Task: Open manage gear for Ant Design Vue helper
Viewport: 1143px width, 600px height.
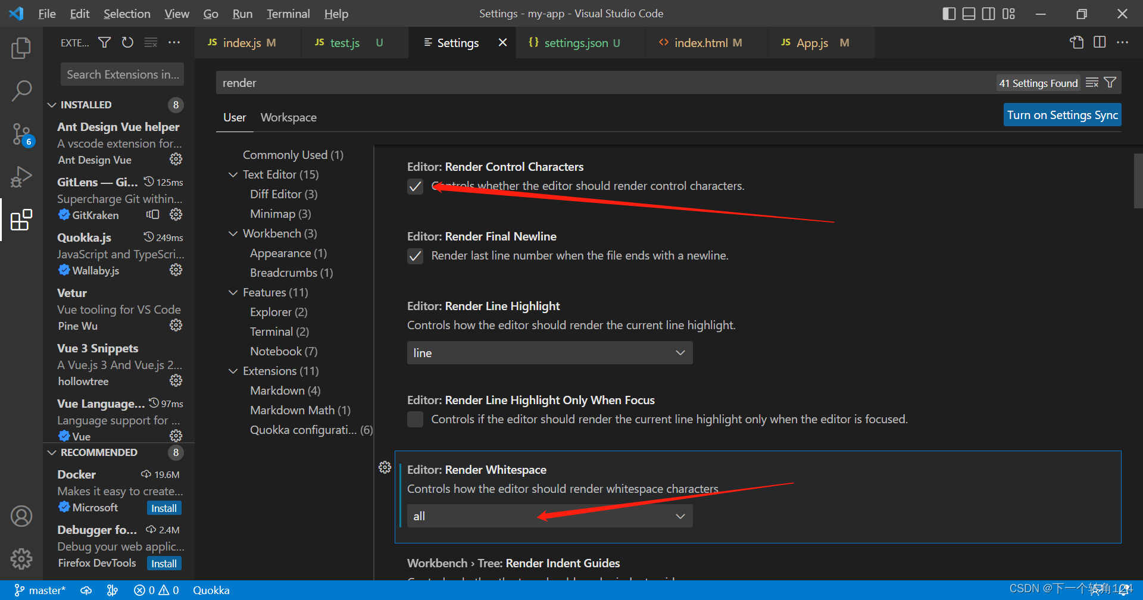Action: (x=176, y=159)
